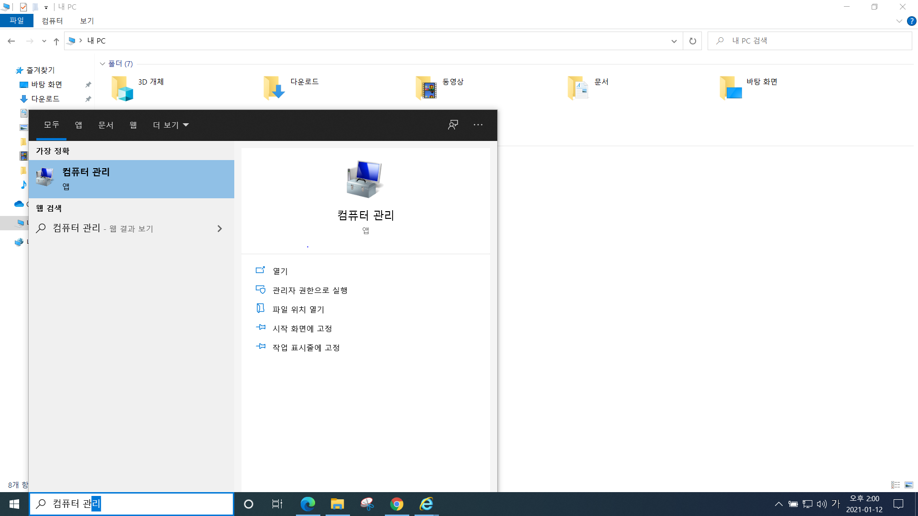Click 관리자 권한으로 실행 option
The image size is (918, 516).
[x=309, y=290]
